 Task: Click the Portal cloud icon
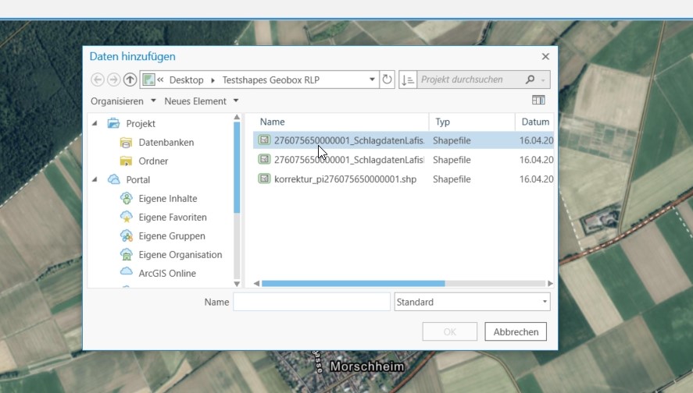[x=113, y=179]
